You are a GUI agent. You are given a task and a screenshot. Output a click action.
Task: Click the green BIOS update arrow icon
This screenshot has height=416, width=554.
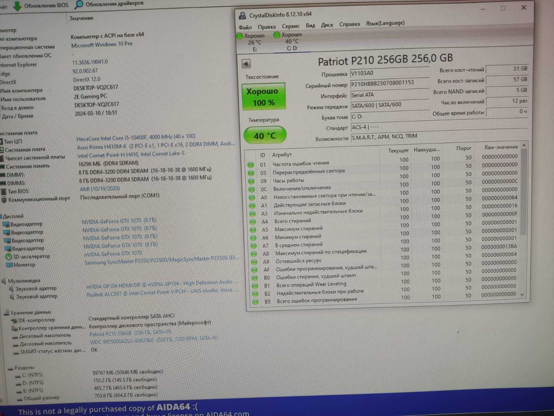[x=17, y=6]
